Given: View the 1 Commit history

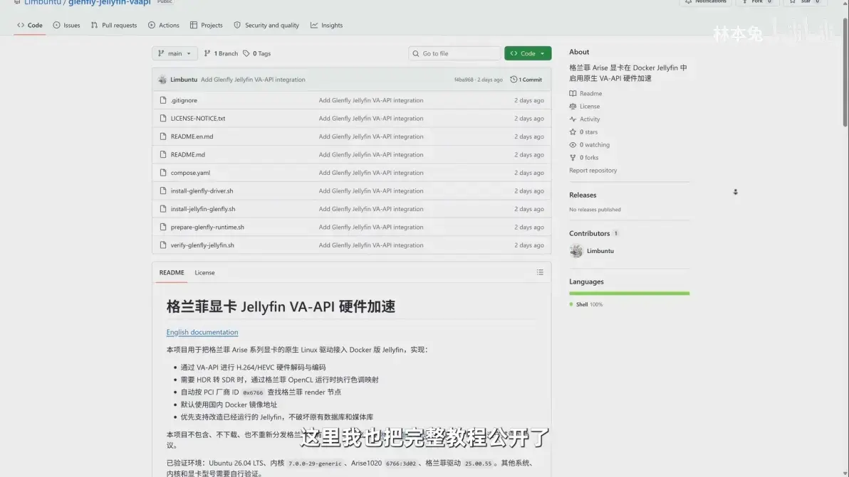Looking at the screenshot, I should (526, 80).
